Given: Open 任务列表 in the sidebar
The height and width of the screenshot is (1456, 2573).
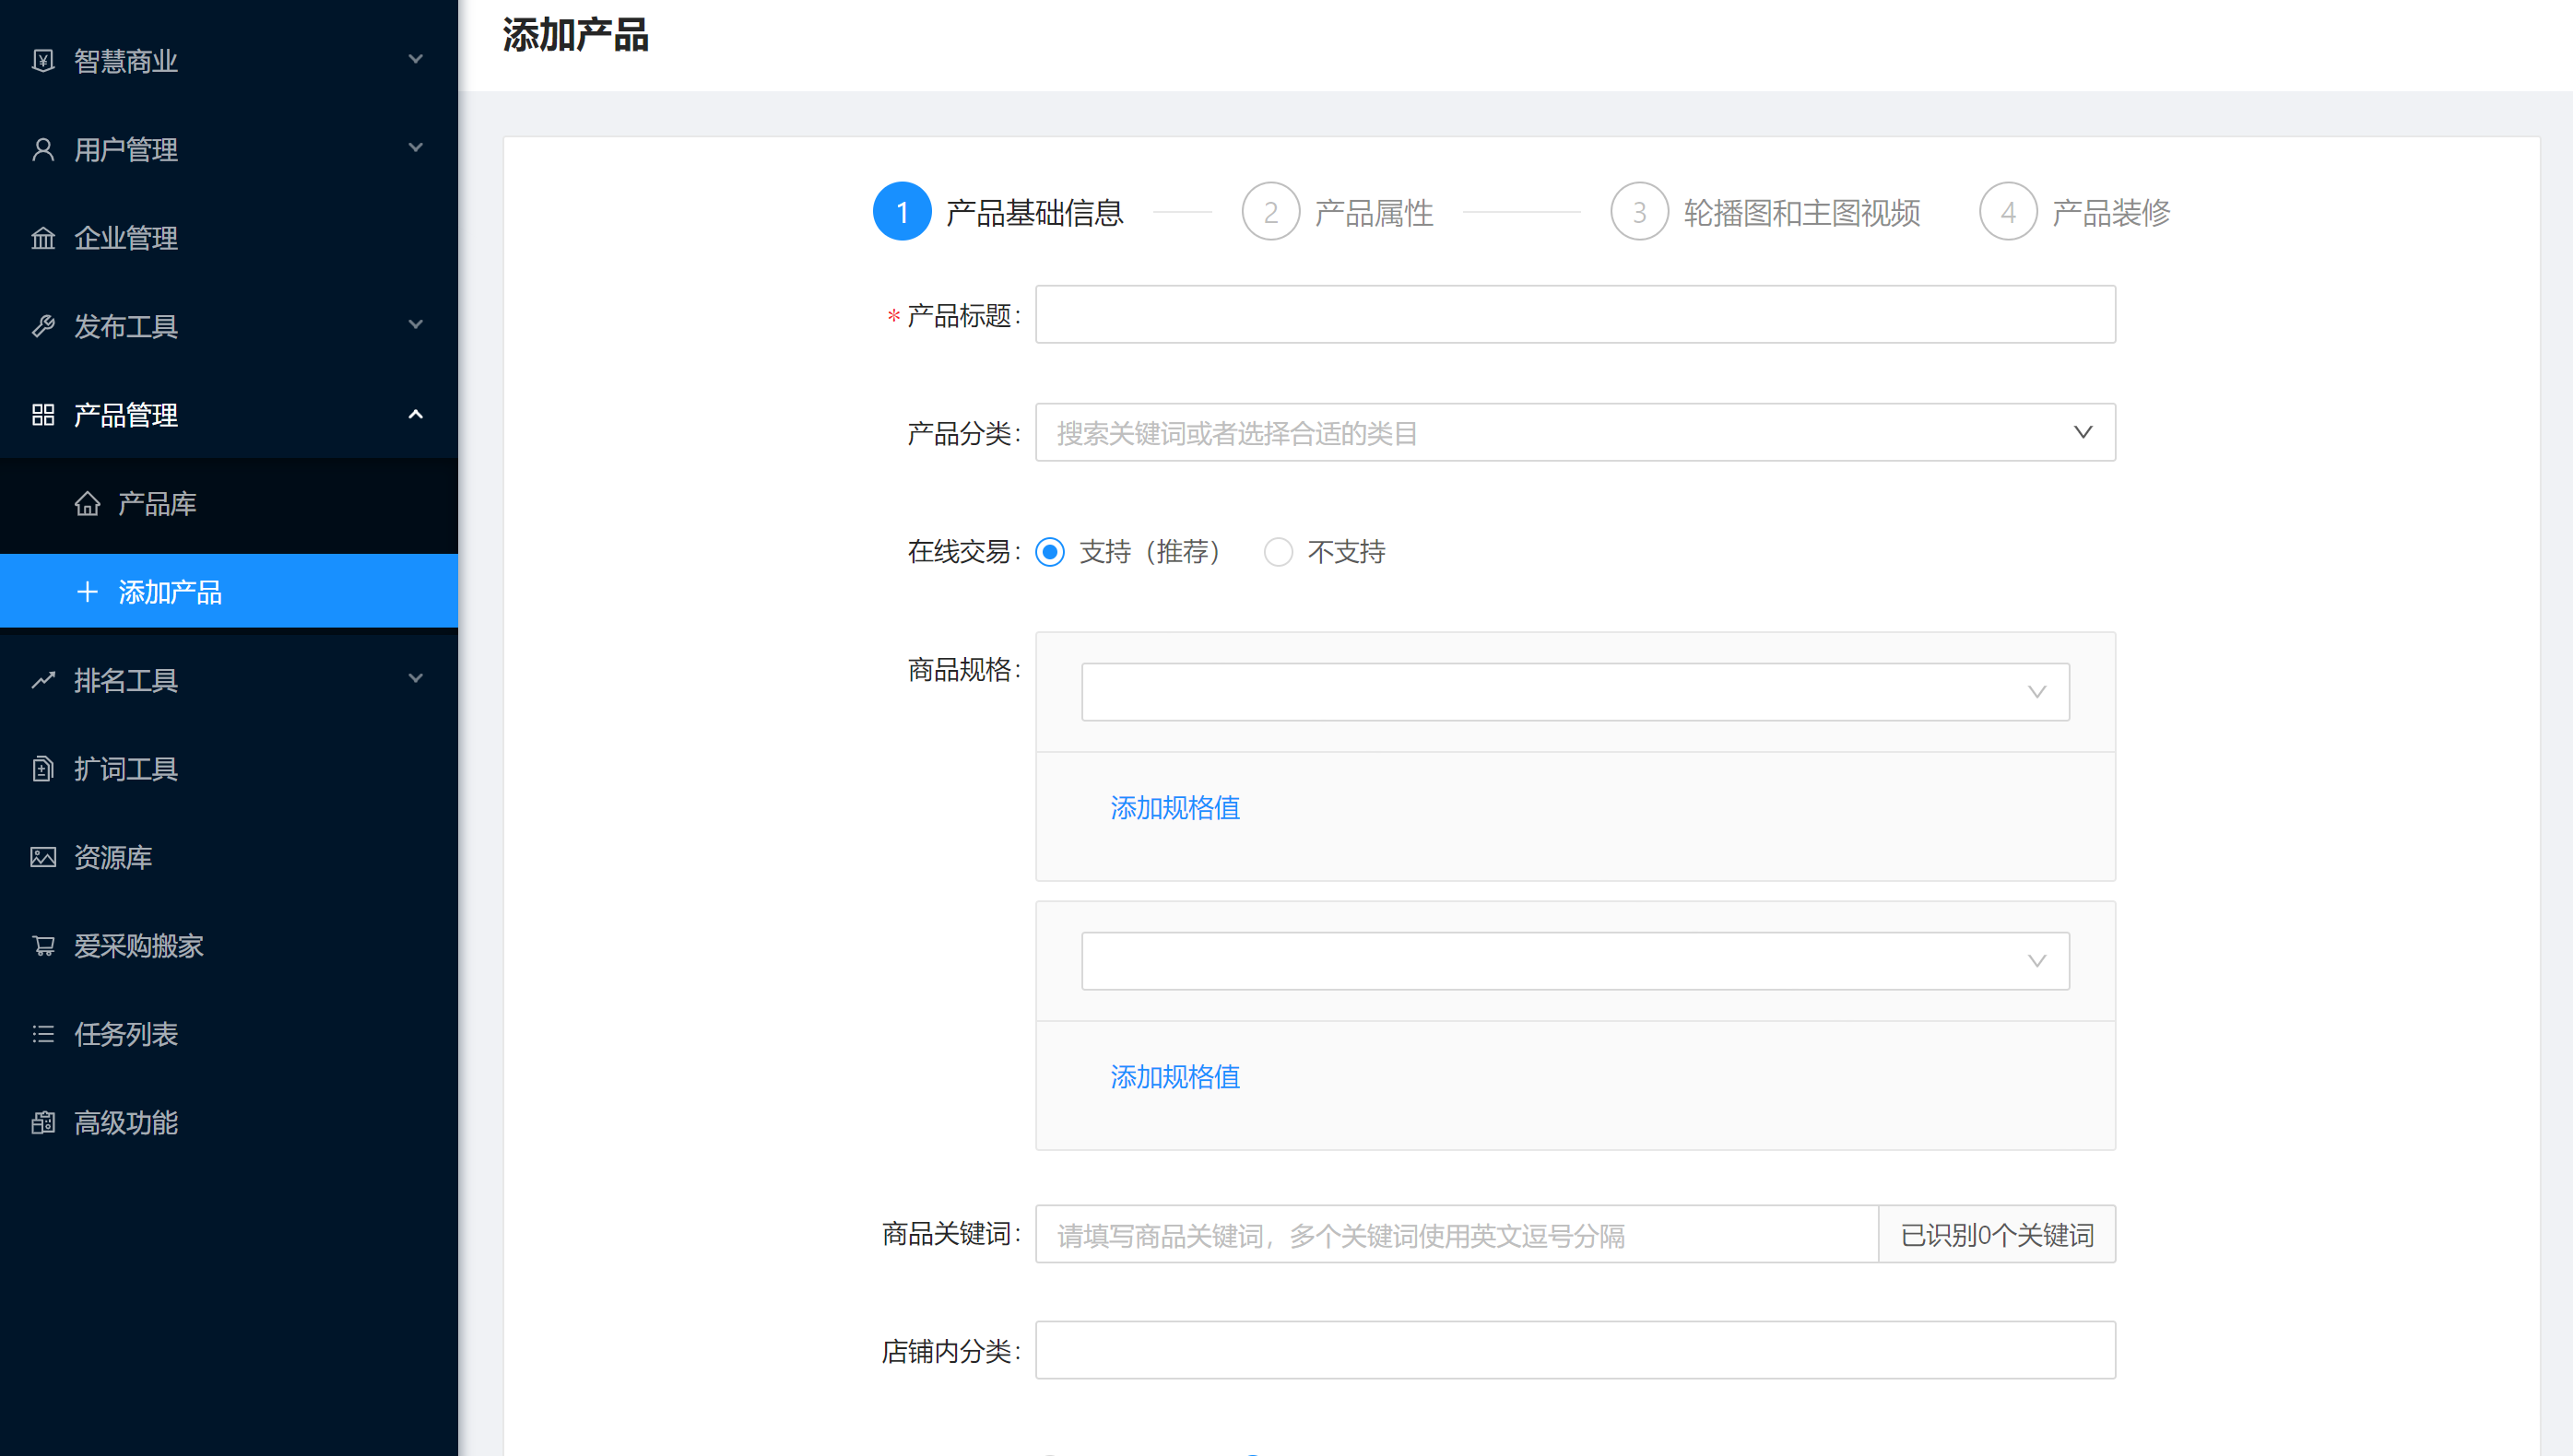Looking at the screenshot, I should [229, 1034].
